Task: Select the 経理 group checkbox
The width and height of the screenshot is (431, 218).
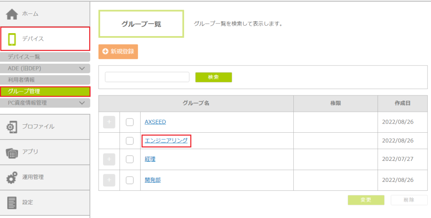Action: click(130, 159)
